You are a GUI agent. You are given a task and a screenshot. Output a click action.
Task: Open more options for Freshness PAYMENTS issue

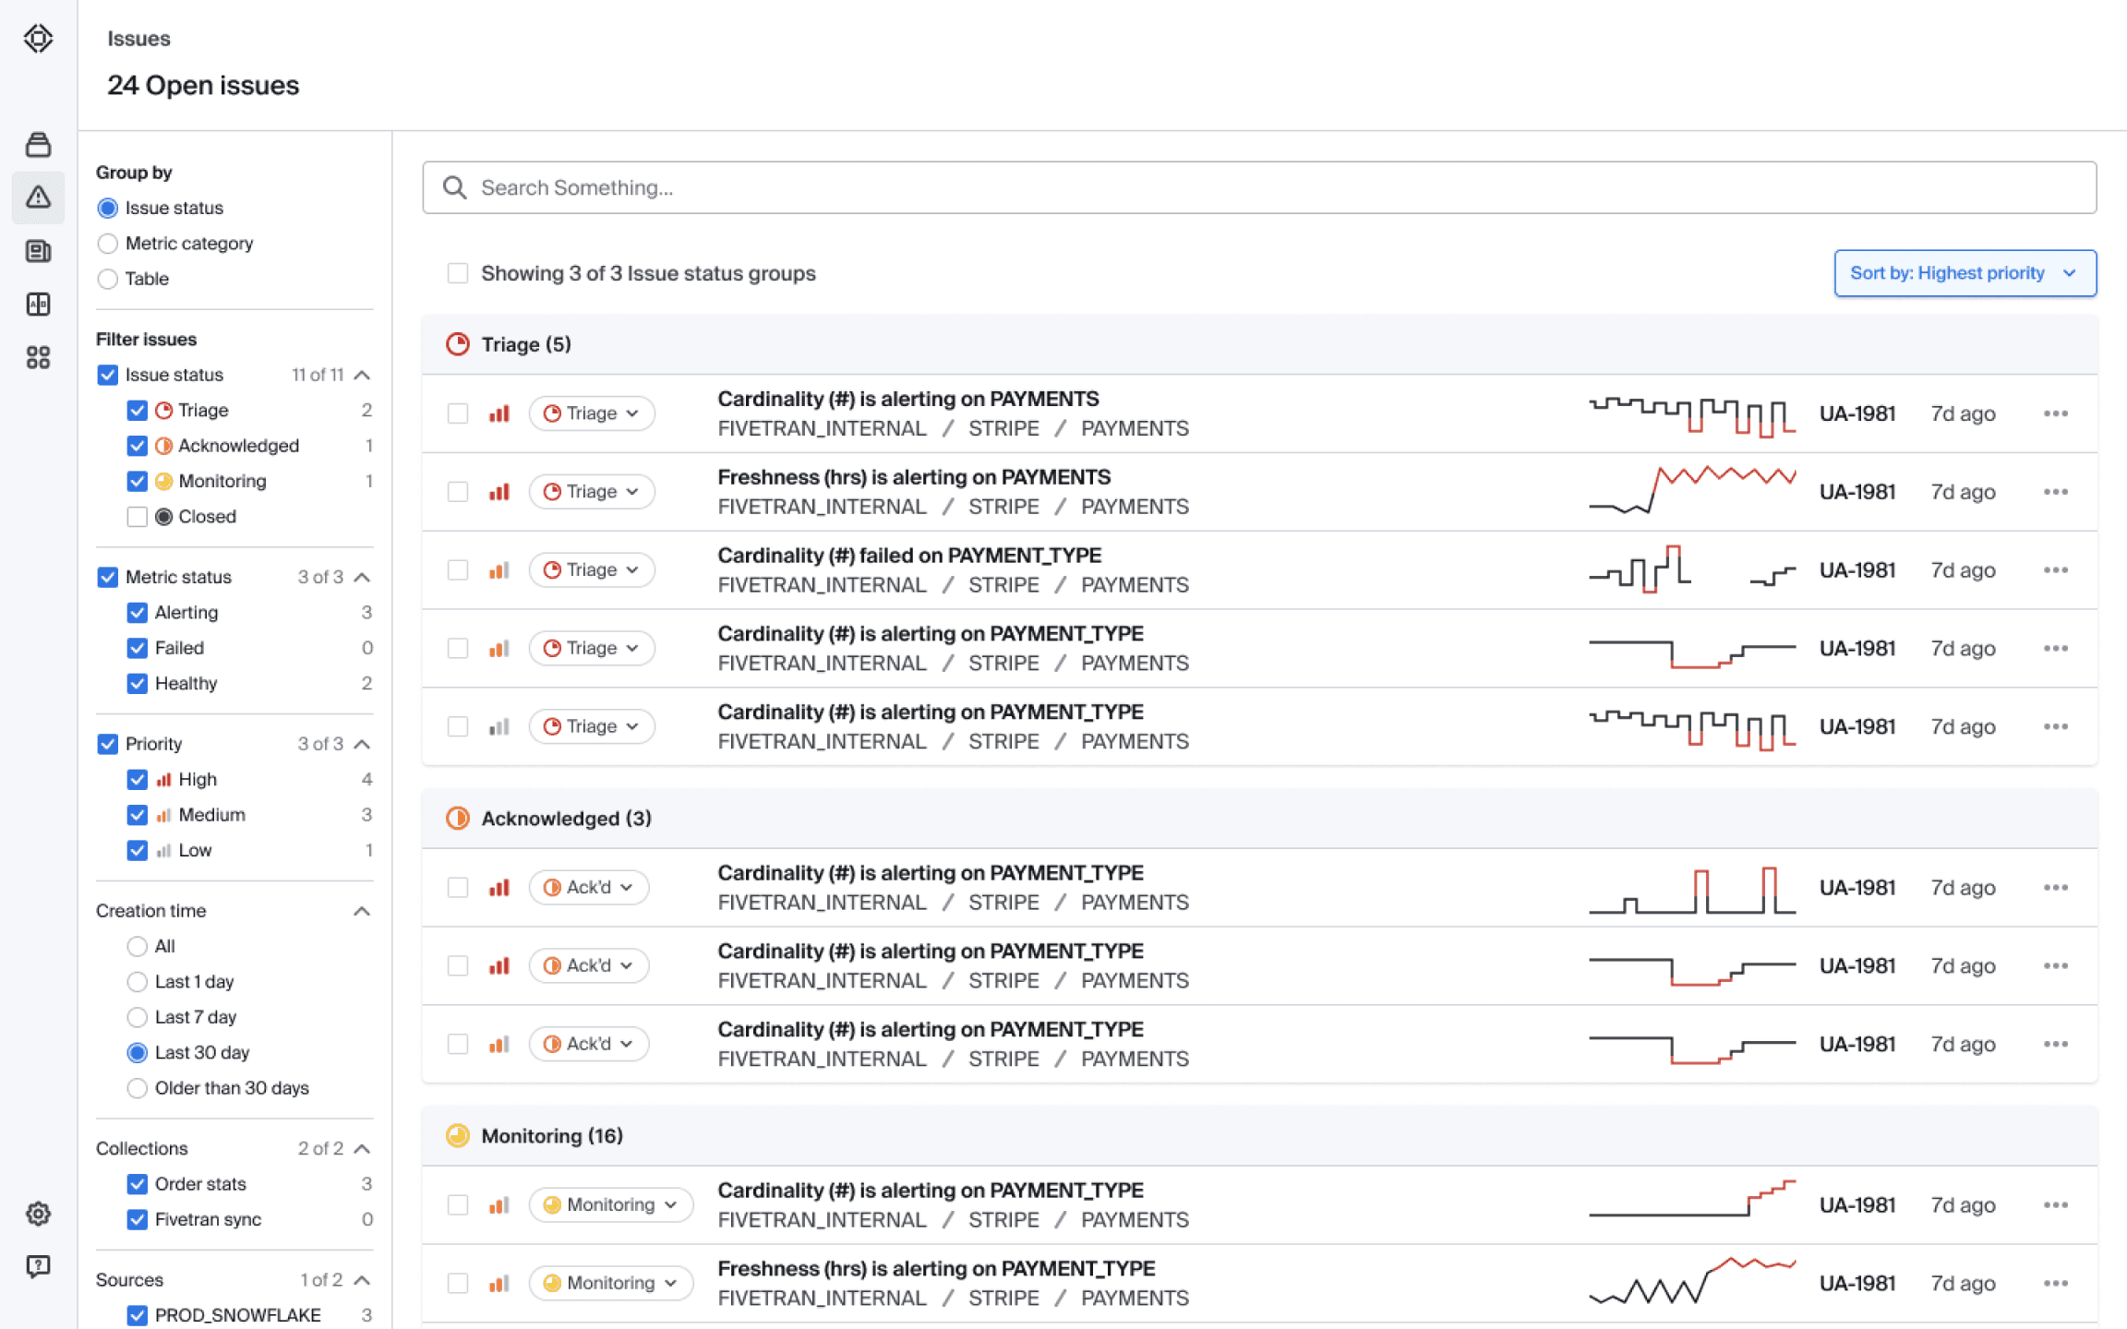(x=2055, y=492)
